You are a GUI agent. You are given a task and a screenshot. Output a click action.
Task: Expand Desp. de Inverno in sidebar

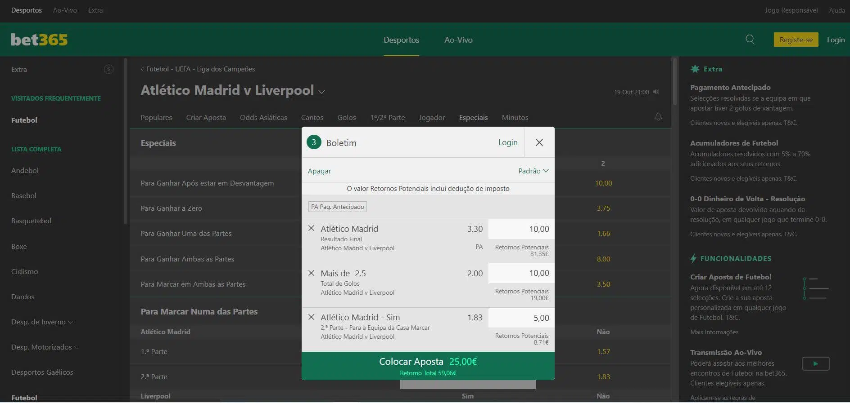[x=42, y=322]
